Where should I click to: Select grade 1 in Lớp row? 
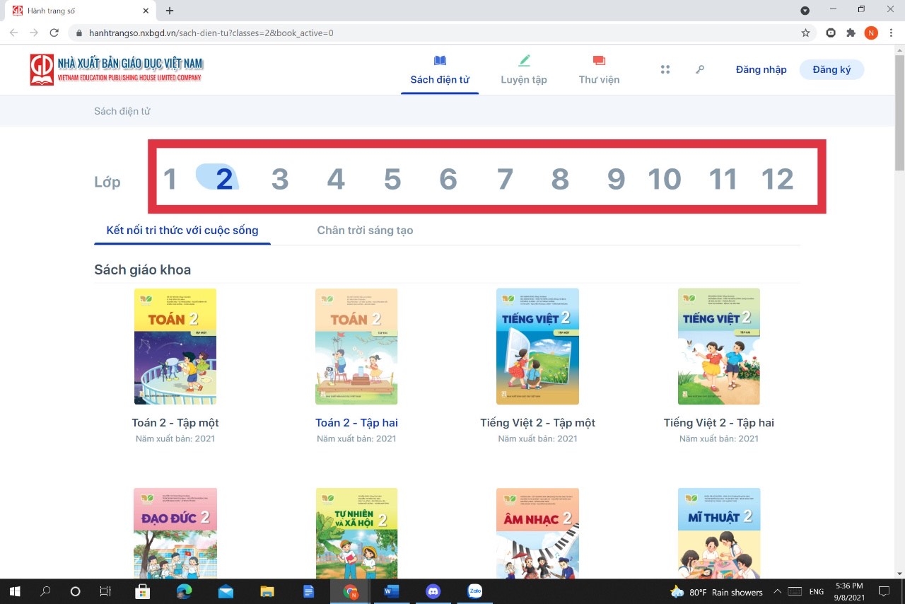(x=170, y=180)
